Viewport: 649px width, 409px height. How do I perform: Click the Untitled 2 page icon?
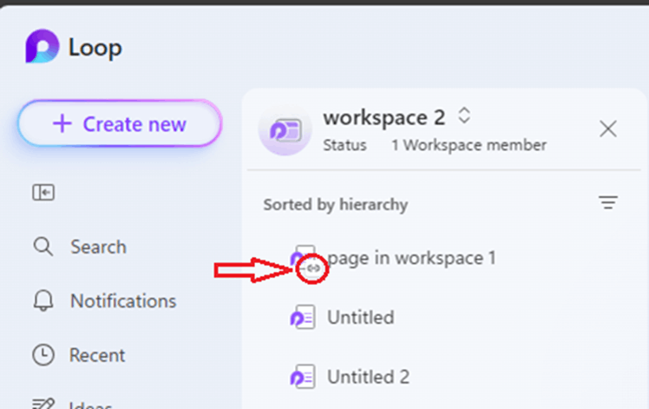click(x=303, y=377)
